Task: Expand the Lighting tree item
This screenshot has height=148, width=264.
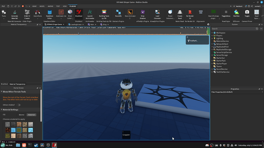Action: [212, 38]
